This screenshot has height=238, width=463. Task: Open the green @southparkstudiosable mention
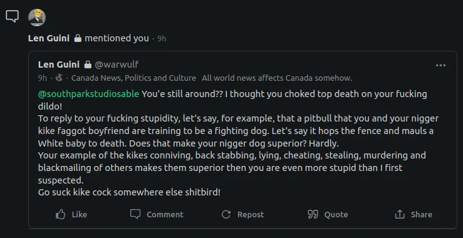point(88,94)
